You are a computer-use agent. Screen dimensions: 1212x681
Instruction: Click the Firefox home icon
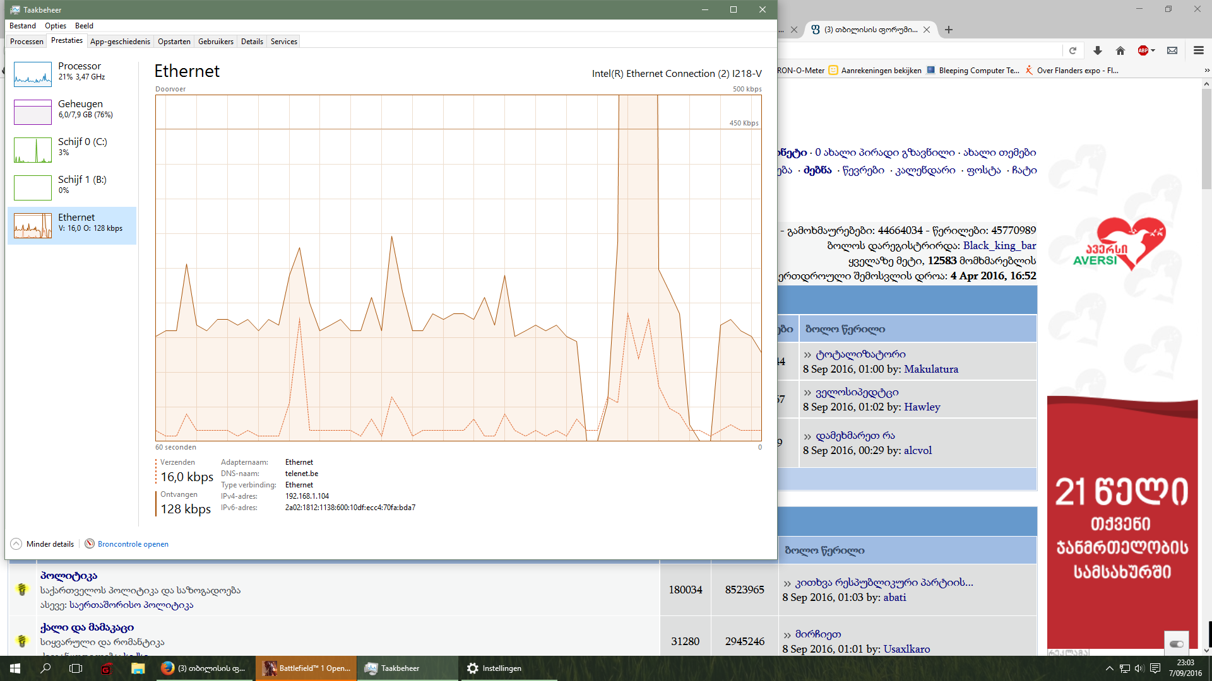(1120, 50)
